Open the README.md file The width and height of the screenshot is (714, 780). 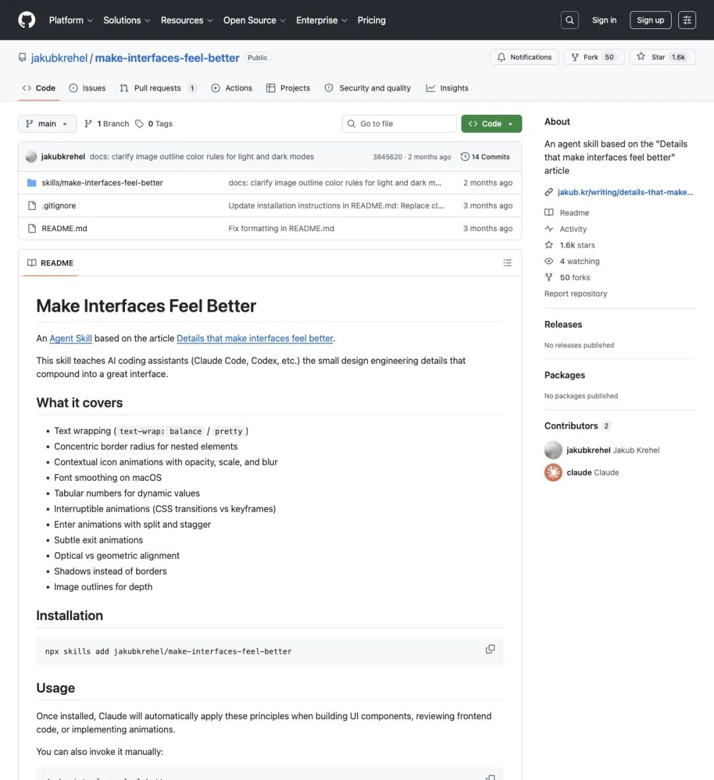(64, 229)
